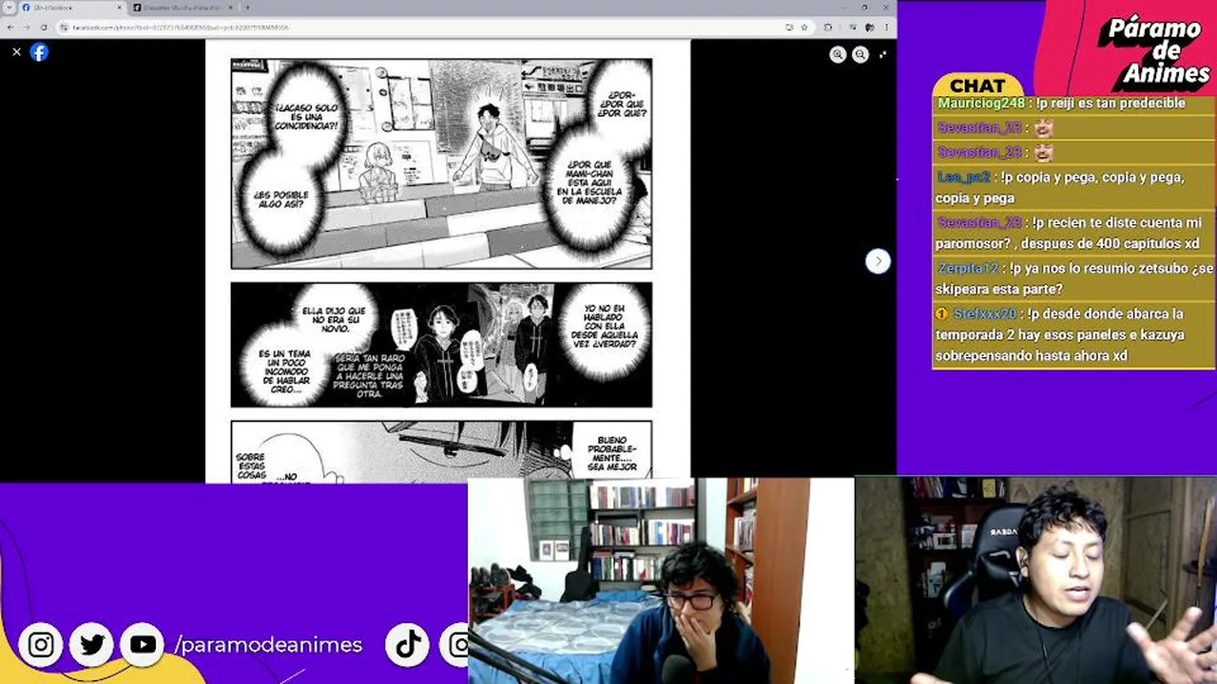The width and height of the screenshot is (1217, 684).
Task: Click username Leo_pe2 in chat
Action: pos(963,177)
